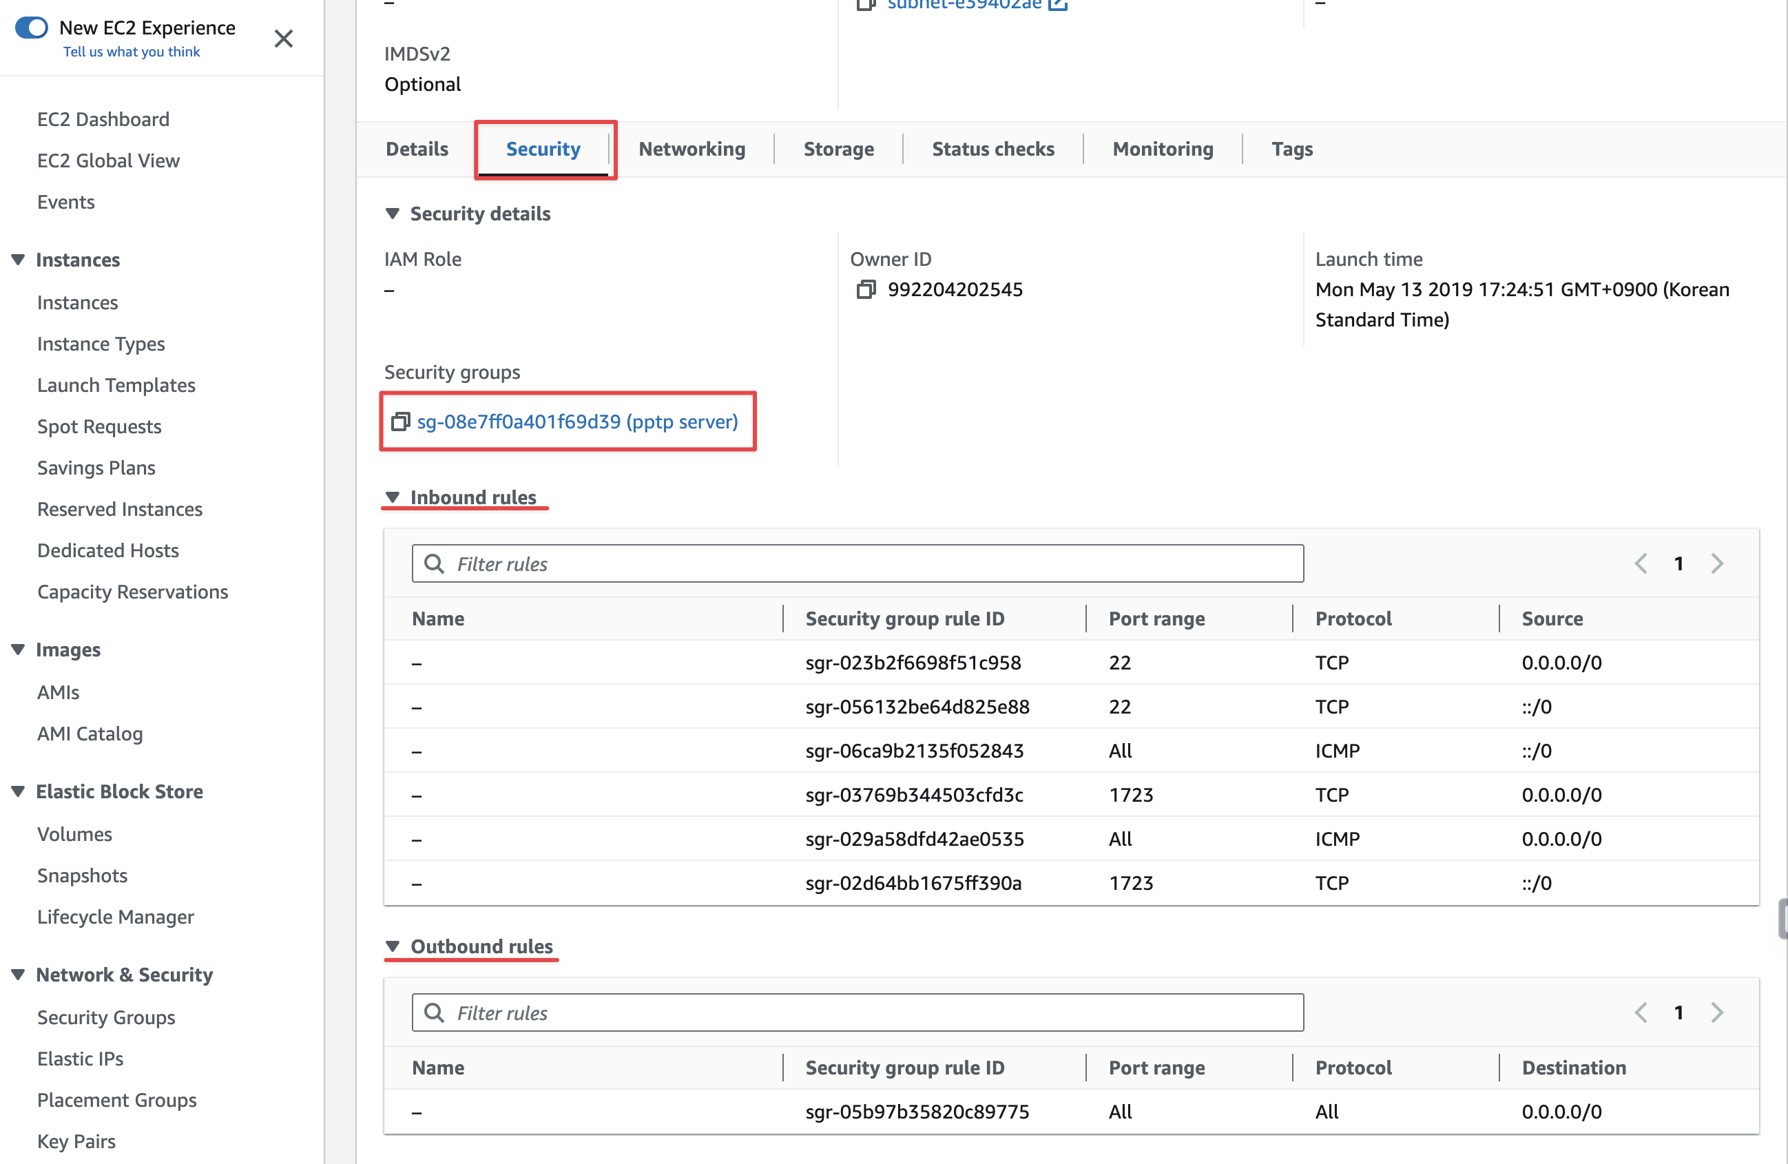Viewport: 1788px width, 1164px height.
Task: Toggle the New EC2 Experience switch
Action: 32,28
